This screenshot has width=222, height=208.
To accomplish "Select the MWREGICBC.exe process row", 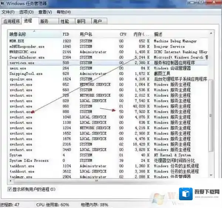I will 108,52.
